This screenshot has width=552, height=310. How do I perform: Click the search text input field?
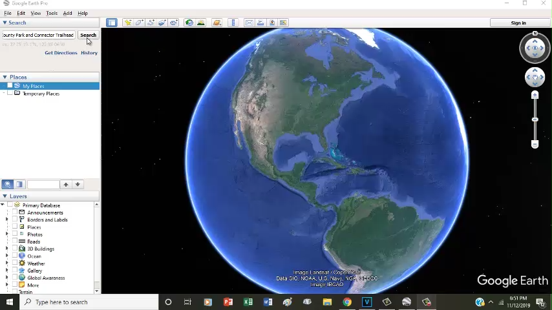point(38,35)
